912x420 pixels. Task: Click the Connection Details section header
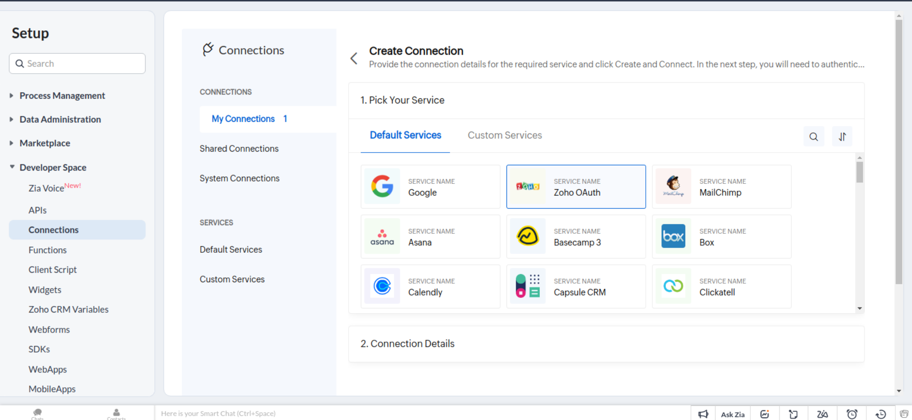[606, 344]
